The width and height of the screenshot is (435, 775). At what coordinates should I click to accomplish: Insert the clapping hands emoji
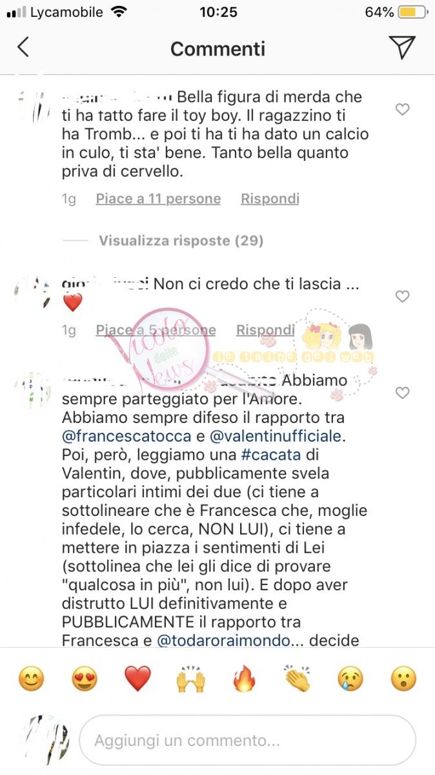[x=298, y=679]
